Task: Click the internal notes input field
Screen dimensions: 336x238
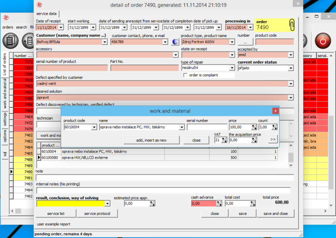Action: [164, 190]
